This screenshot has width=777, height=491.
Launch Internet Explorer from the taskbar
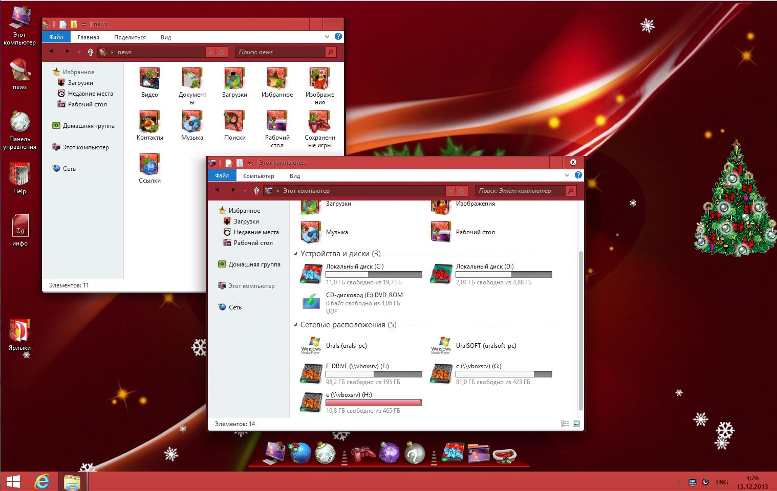[42, 481]
